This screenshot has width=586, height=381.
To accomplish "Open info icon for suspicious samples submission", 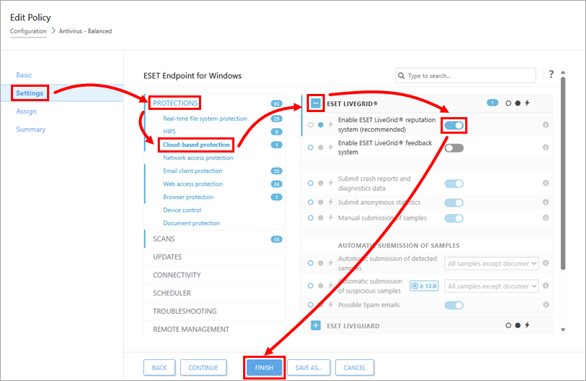I will (x=545, y=286).
